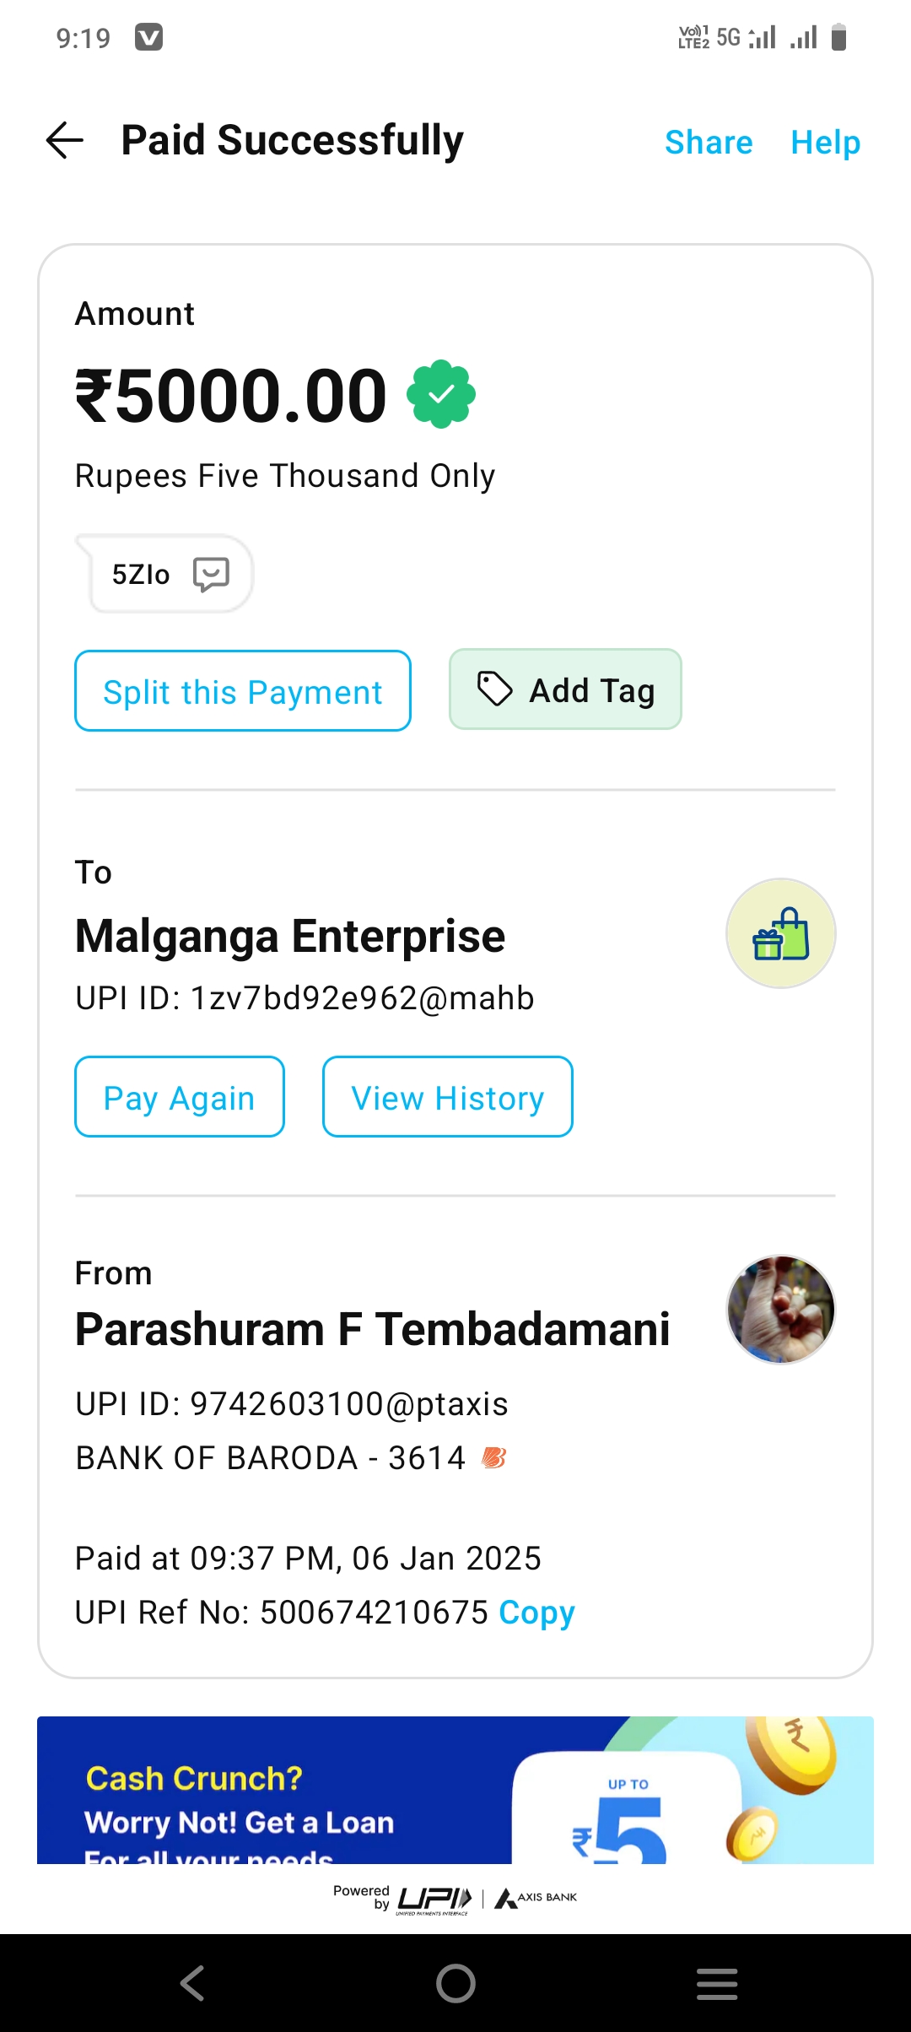Image resolution: width=911 pixels, height=2032 pixels.
Task: Tap Parashuram F Tembadamani profile photo
Action: [x=780, y=1309]
